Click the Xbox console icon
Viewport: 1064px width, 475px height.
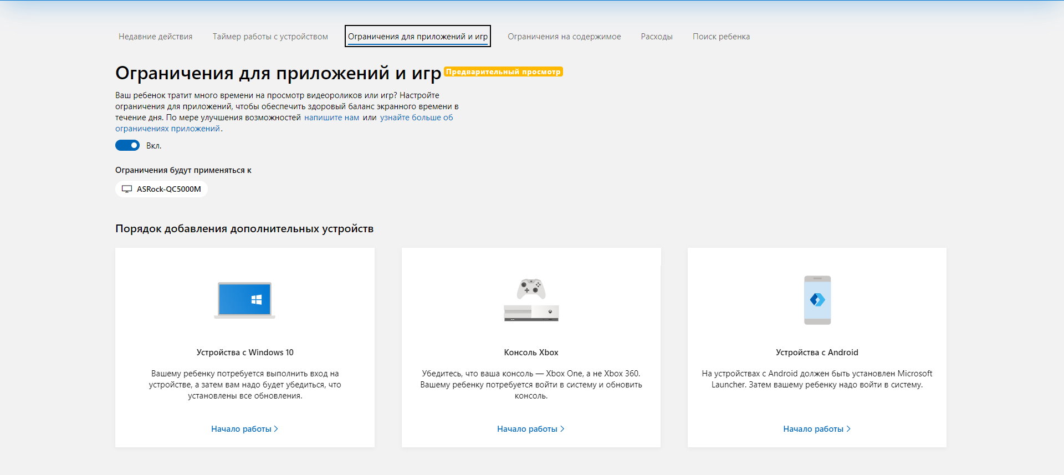(531, 300)
